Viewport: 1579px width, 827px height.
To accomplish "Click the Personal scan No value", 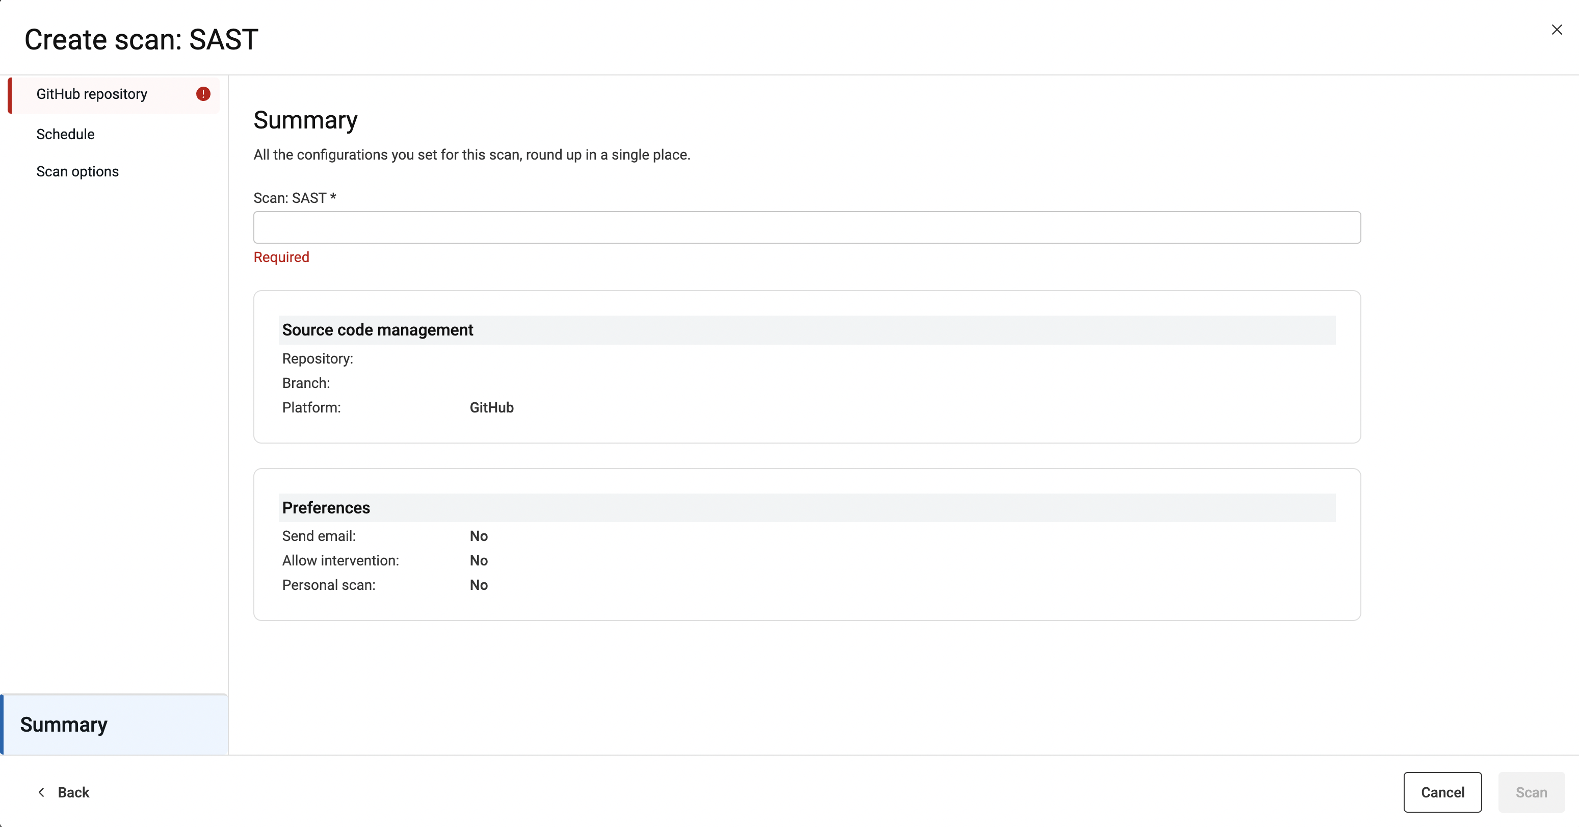I will [x=479, y=585].
